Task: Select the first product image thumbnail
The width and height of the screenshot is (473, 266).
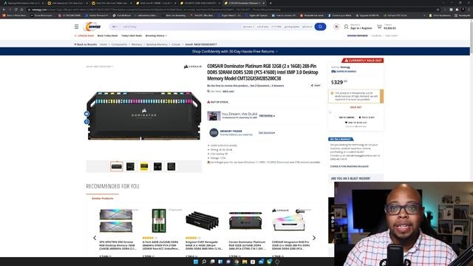Action: [x=117, y=166]
